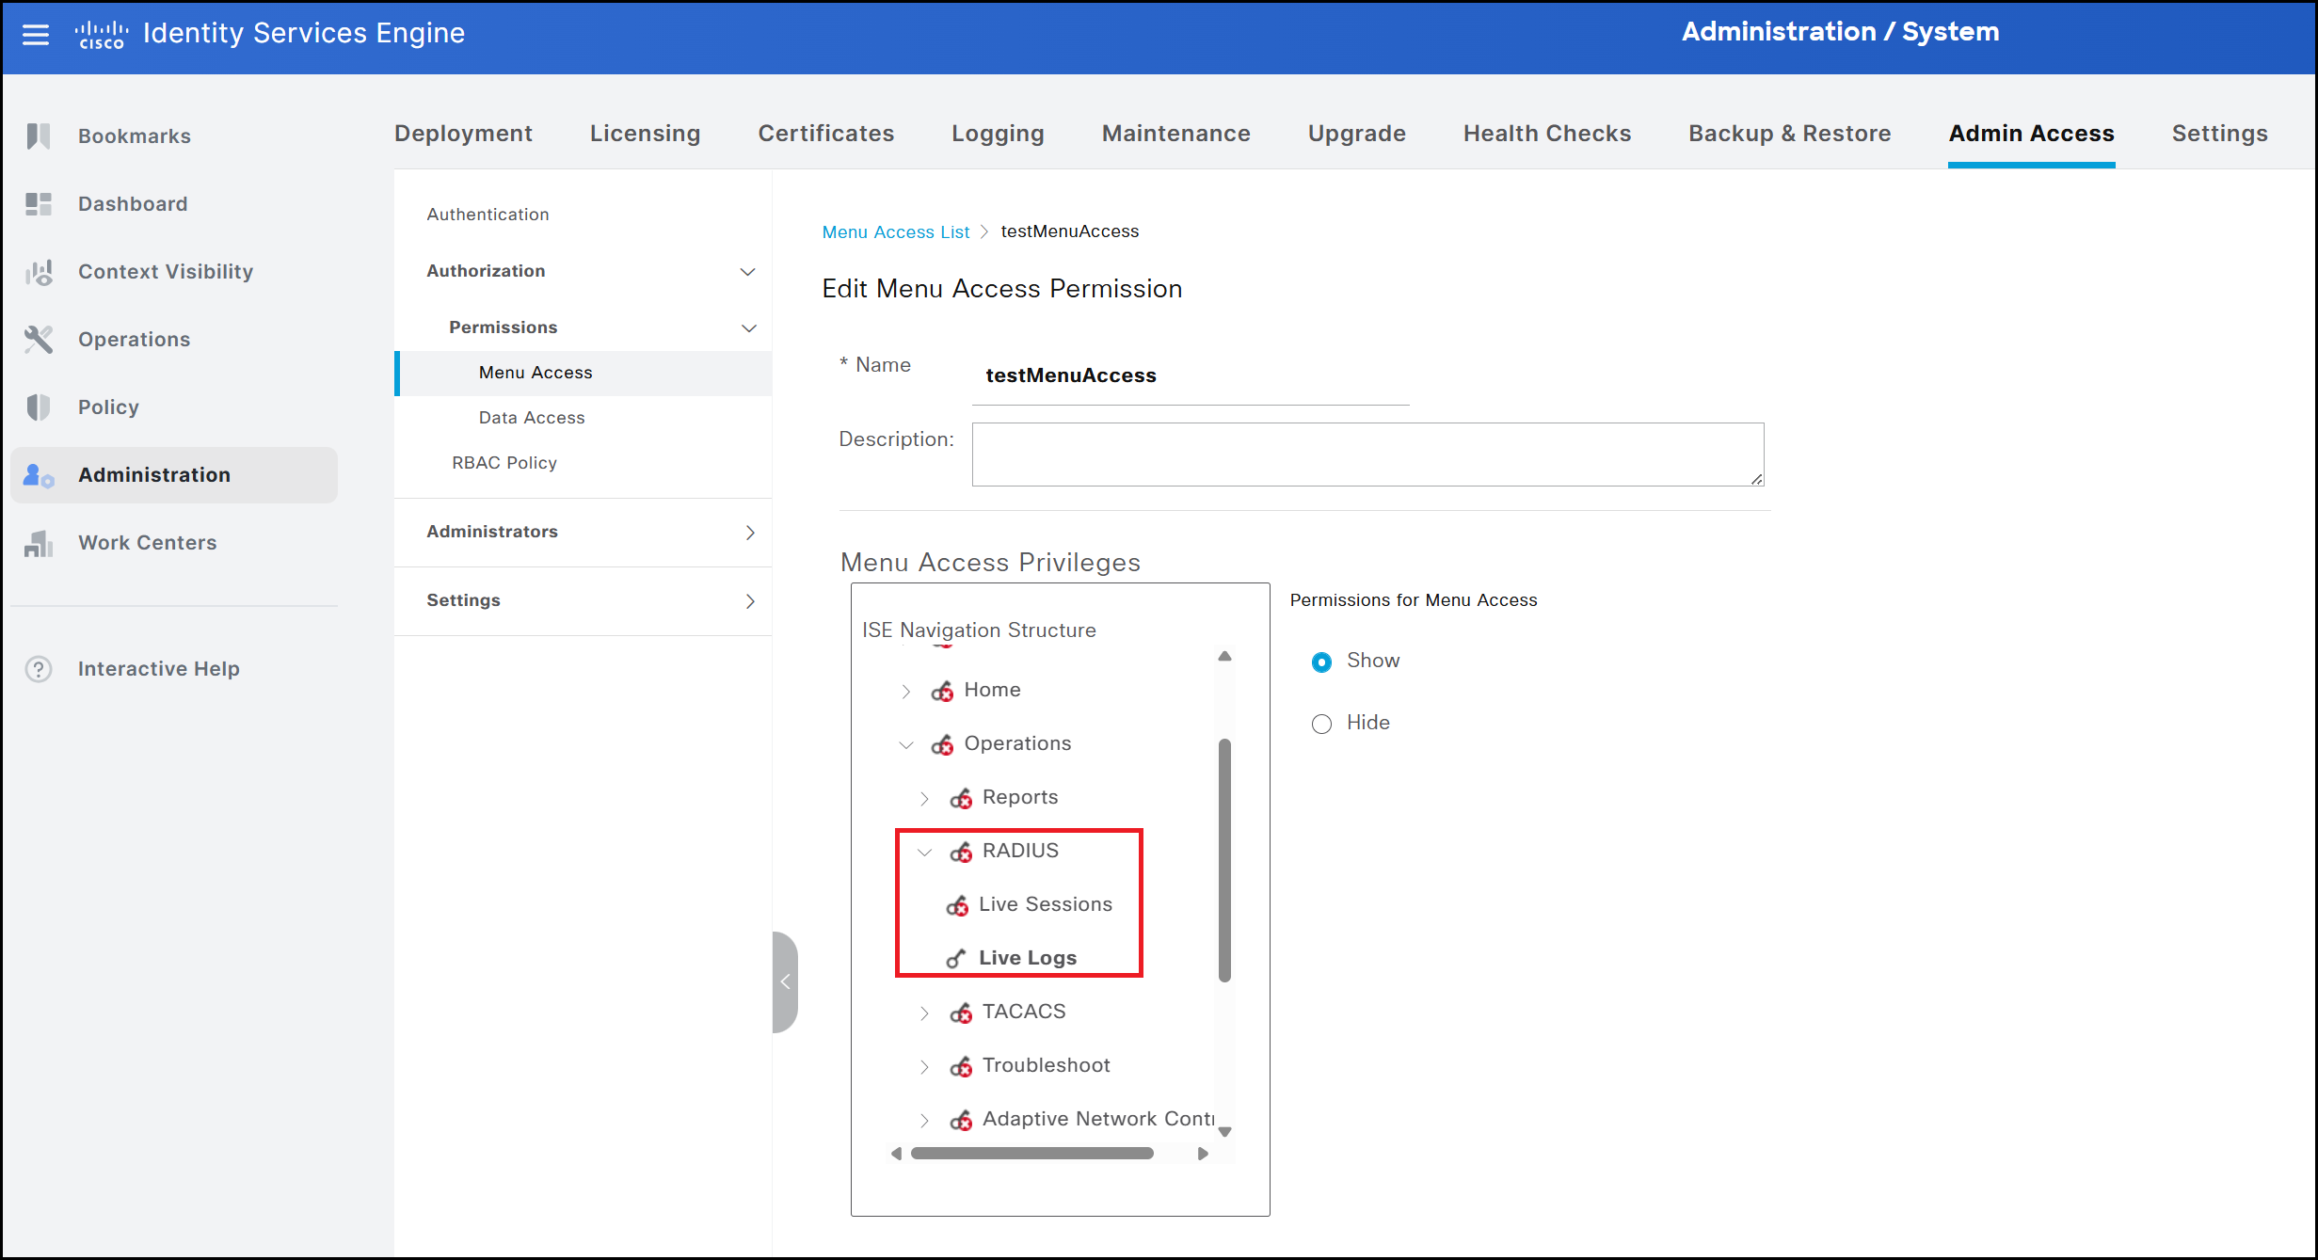The image size is (2318, 1260).
Task: Collapse the RADIUS tree node
Action: [x=924, y=853]
